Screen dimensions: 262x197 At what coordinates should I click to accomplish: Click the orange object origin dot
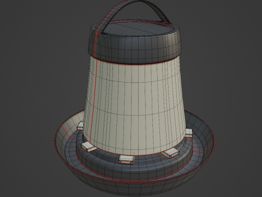(x=134, y=153)
